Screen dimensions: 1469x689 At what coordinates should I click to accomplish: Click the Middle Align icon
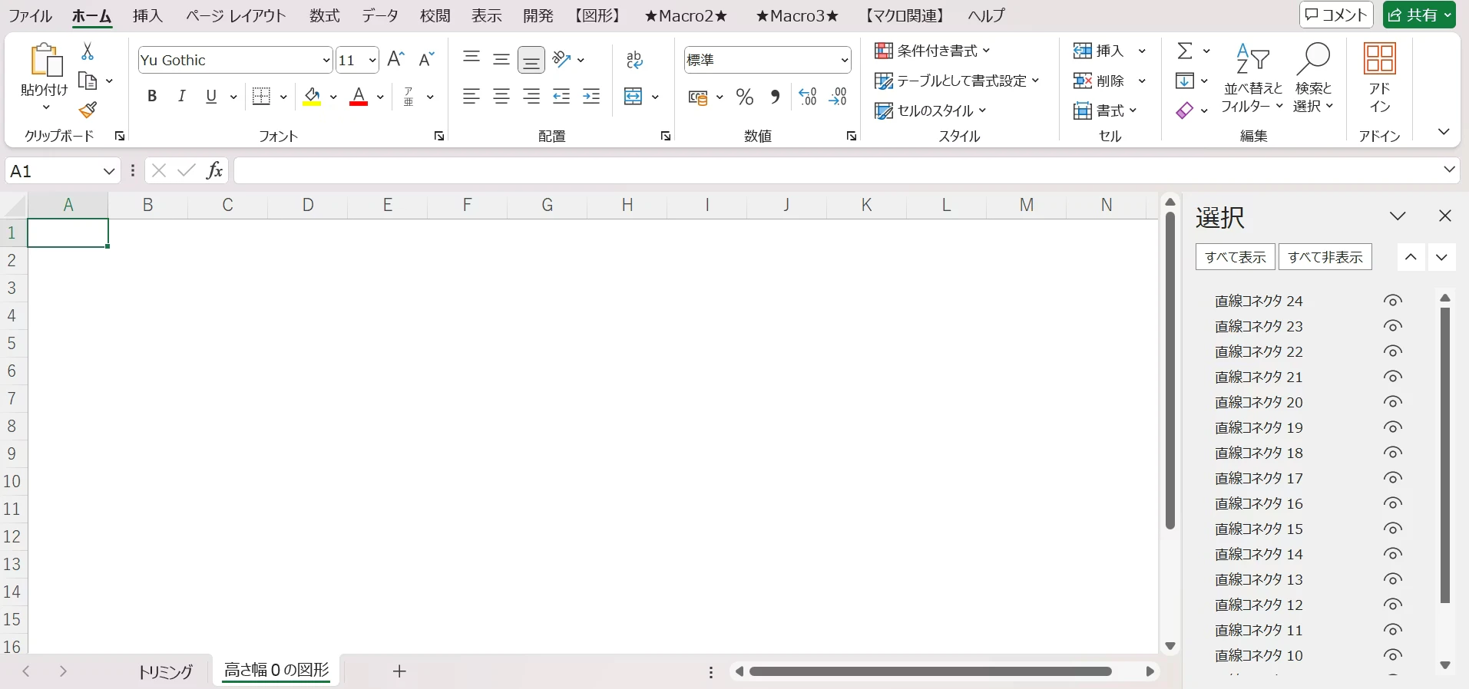pos(501,59)
